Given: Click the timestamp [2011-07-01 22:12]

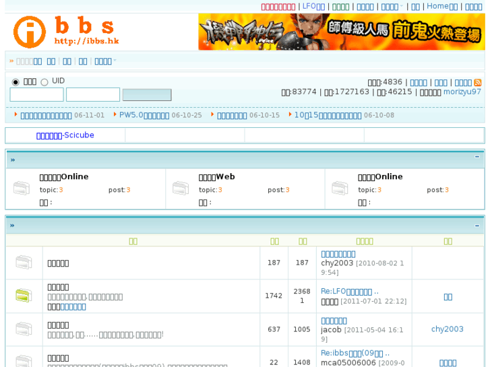Looking at the screenshot, I should [373, 302].
